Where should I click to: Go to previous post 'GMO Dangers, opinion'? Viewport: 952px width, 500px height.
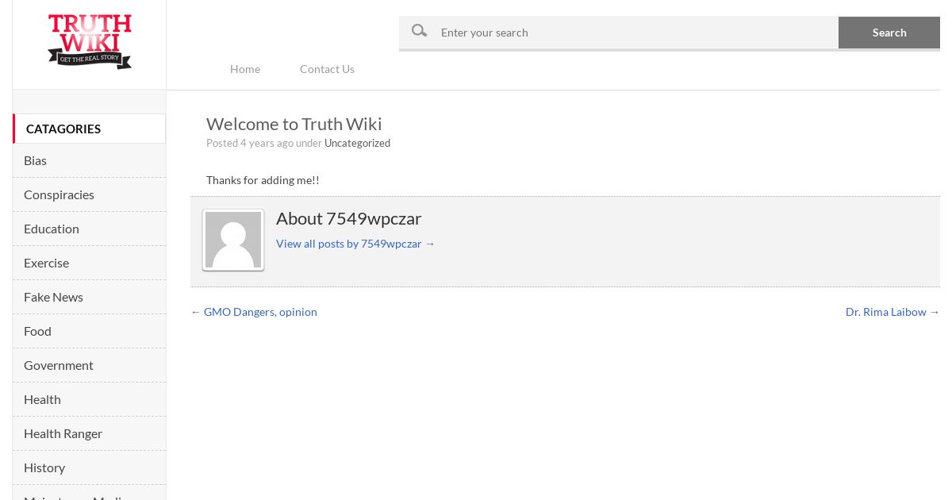(254, 312)
